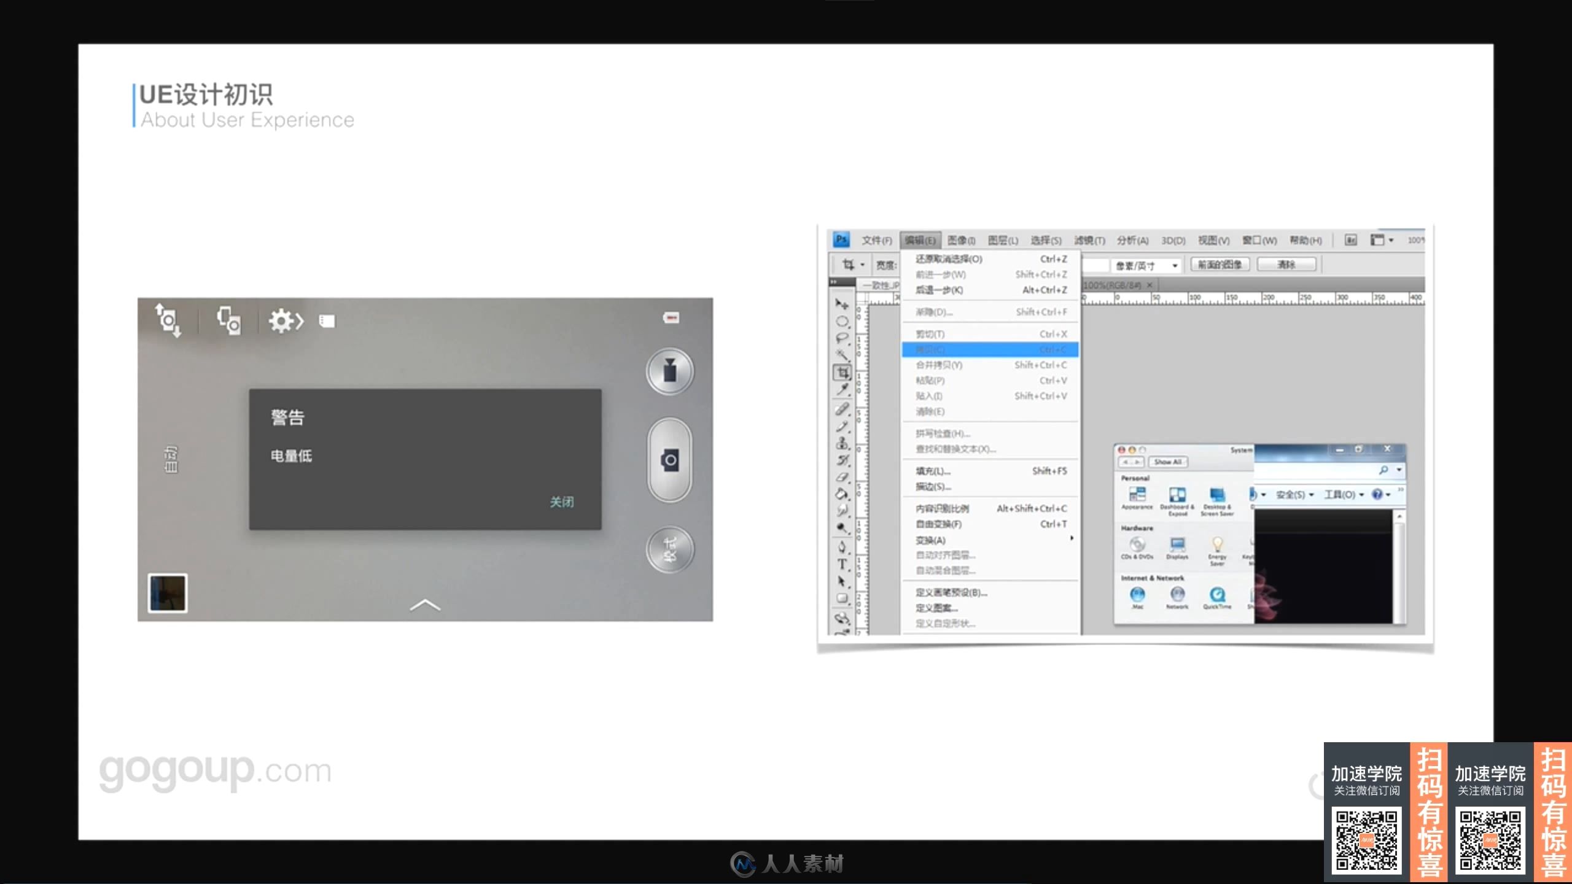The image size is (1572, 884).
Task: Select the Eyedropper tool
Action: pos(842,389)
